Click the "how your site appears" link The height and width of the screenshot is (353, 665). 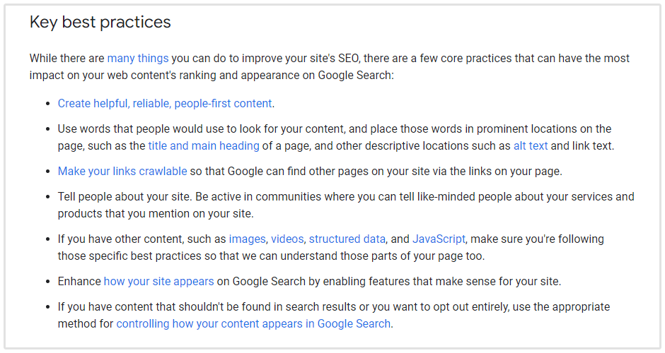pos(158,281)
